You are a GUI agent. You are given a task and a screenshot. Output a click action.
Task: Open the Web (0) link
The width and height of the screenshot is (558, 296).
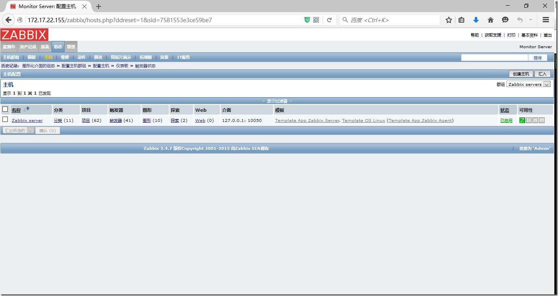point(200,121)
